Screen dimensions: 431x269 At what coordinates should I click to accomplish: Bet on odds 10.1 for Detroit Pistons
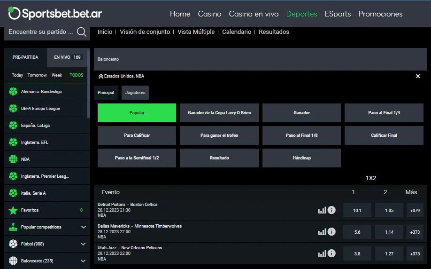(x=357, y=210)
